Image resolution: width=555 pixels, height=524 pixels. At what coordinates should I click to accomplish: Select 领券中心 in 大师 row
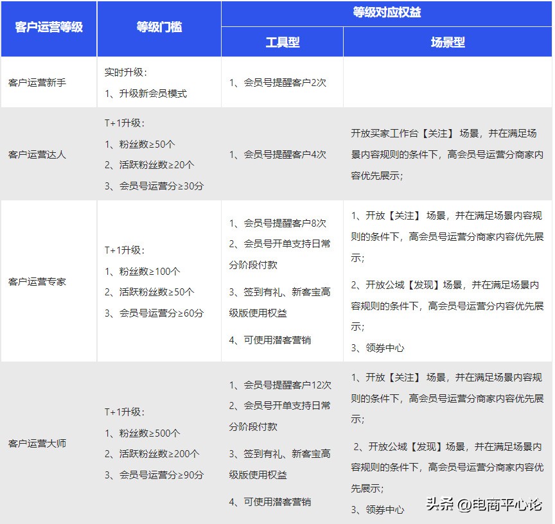(x=374, y=509)
